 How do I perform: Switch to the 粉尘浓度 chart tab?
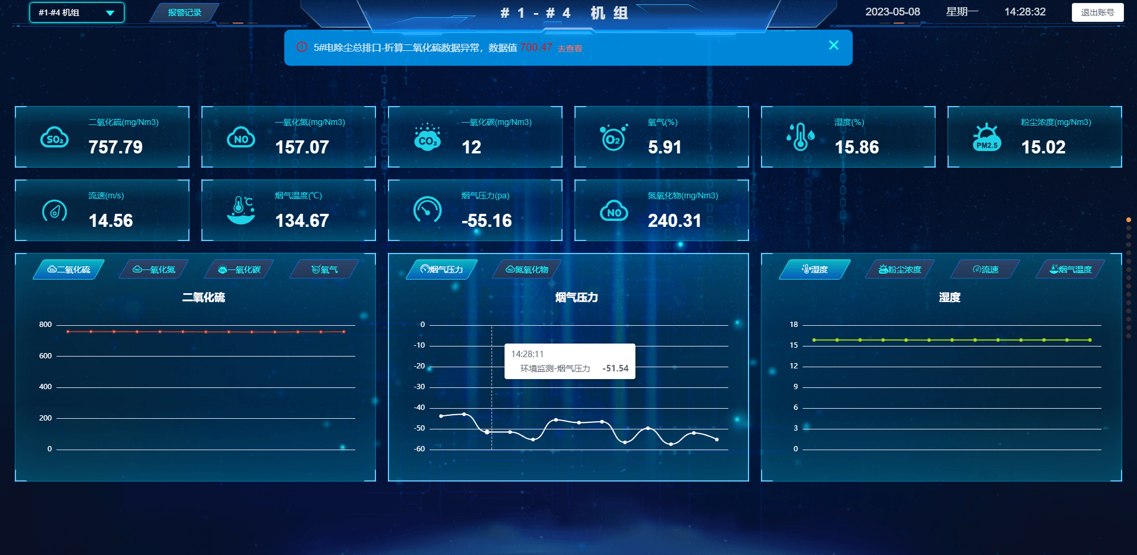click(x=900, y=270)
